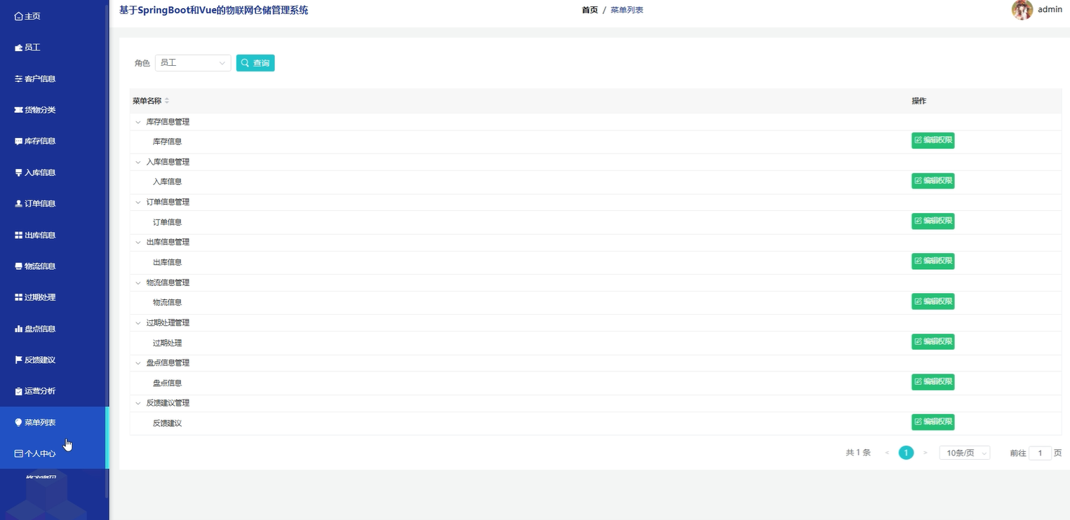
Task: Click the sort arrows beside 菜单名称
Action: 167,101
